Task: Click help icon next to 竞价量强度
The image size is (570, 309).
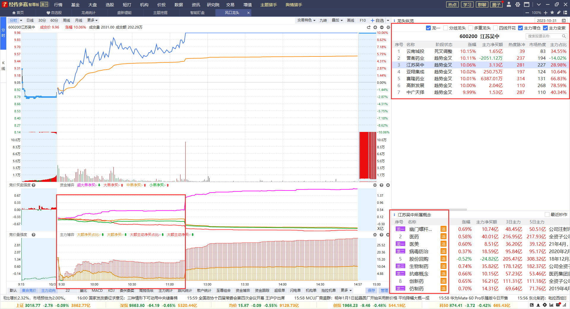Action: coord(34,235)
